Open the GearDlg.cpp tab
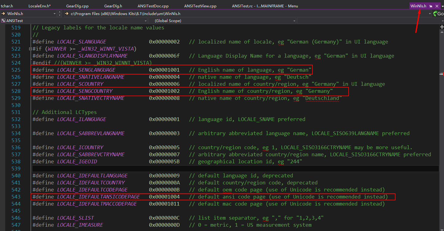444x231 pixels. pyautogui.click(x=77, y=6)
